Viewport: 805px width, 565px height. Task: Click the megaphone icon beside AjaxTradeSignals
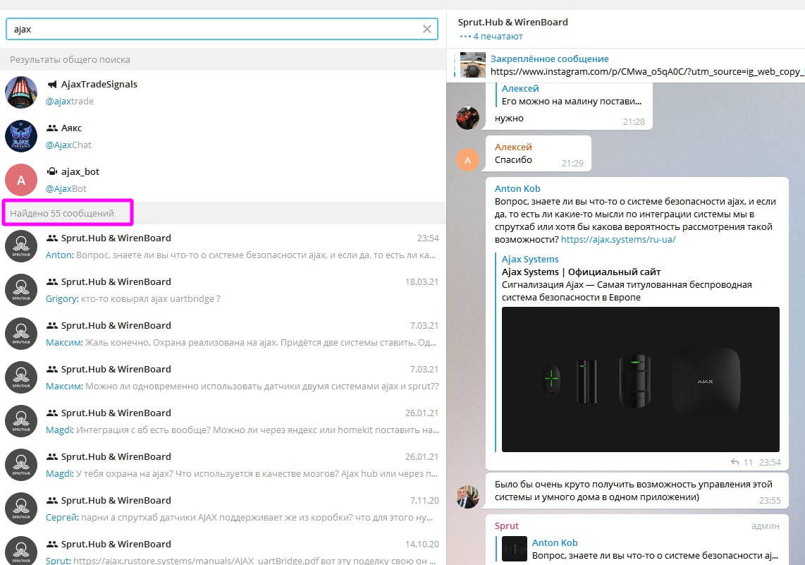click(52, 84)
